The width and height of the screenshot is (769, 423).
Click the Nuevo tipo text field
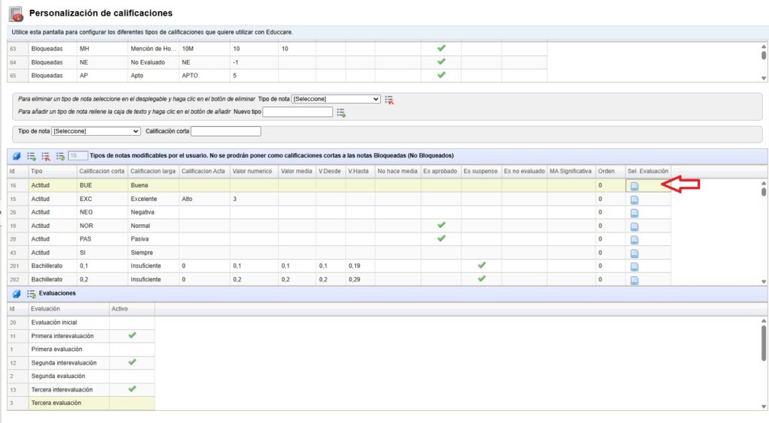297,112
